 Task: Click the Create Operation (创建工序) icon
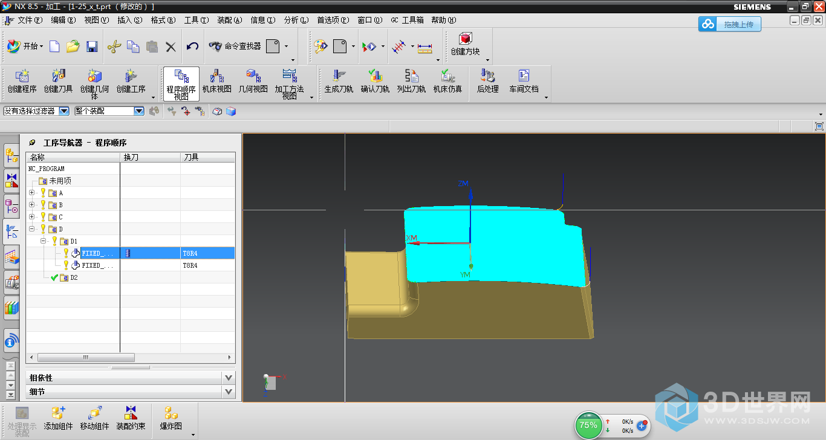pyautogui.click(x=131, y=82)
